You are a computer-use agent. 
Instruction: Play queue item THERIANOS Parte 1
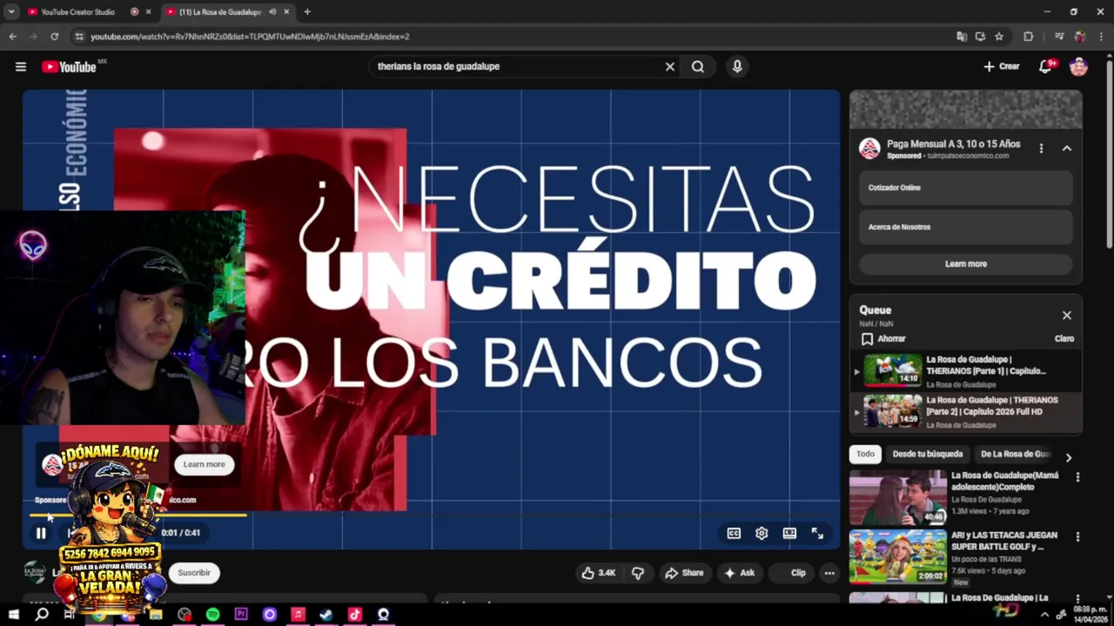click(966, 371)
